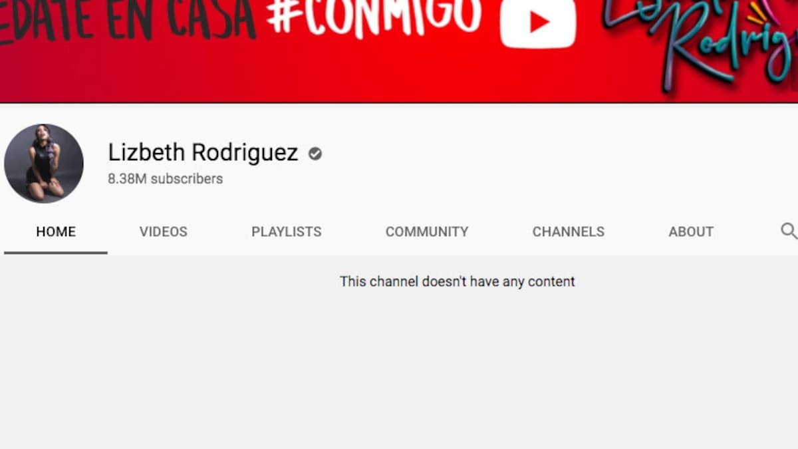Switch to the VIDEOS tab

click(163, 231)
